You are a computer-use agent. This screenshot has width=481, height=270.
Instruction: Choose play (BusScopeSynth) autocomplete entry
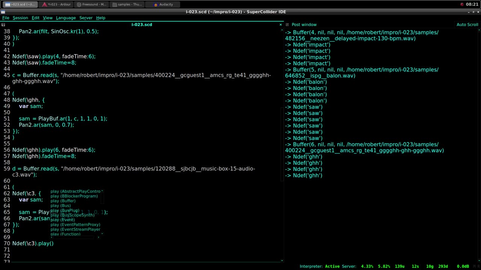[73, 215]
